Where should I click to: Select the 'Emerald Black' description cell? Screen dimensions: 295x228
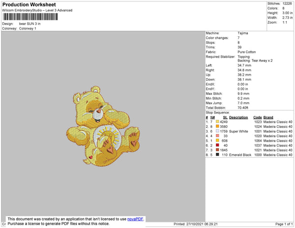pos(240,155)
